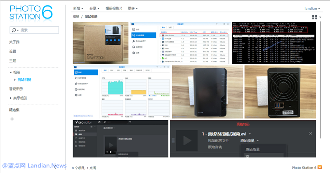Viewport: 330px width, 173px height.
Task: Open the RSS feed icon
Action: (x=320, y=168)
